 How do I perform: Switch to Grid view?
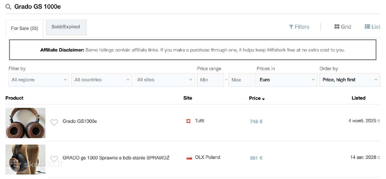[343, 27]
